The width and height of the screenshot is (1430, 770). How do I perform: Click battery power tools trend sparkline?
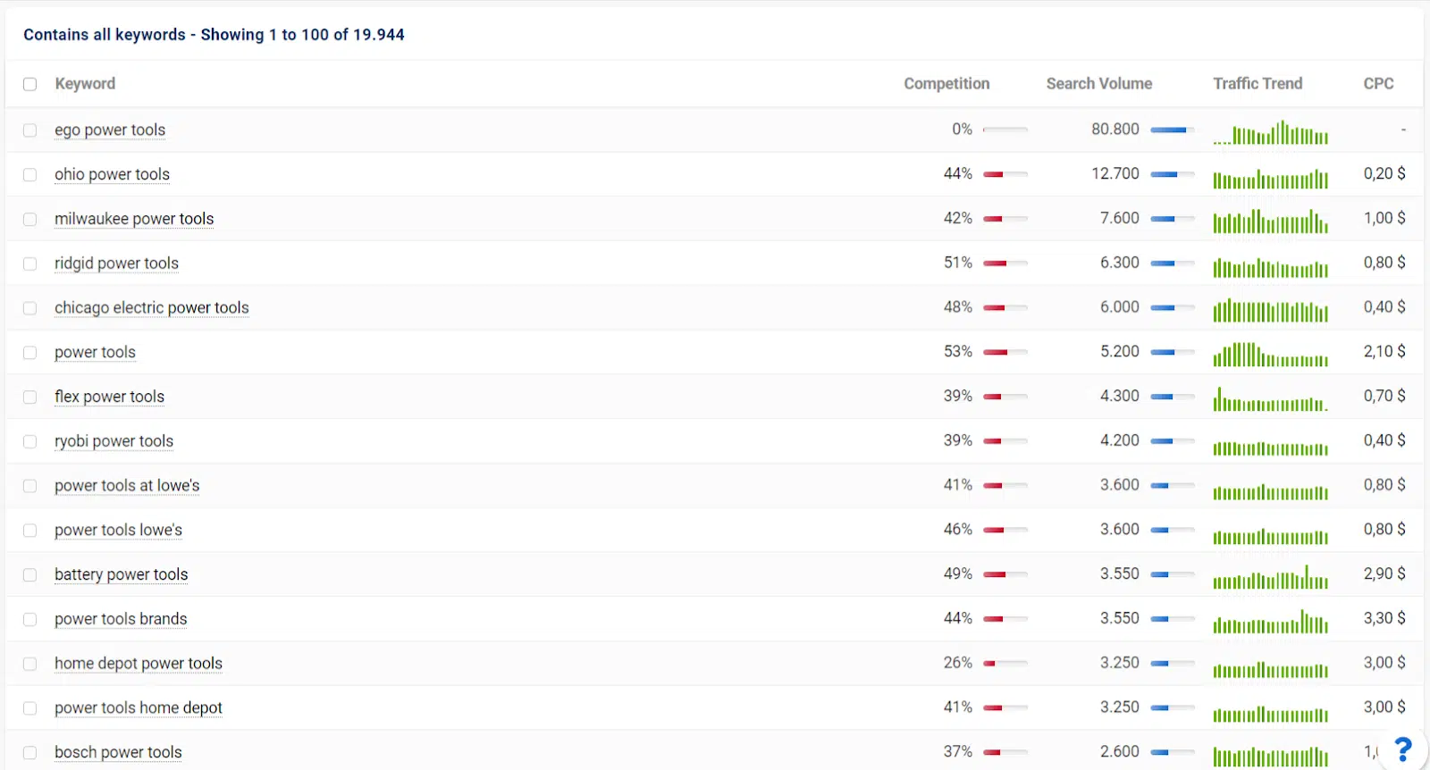(1270, 578)
